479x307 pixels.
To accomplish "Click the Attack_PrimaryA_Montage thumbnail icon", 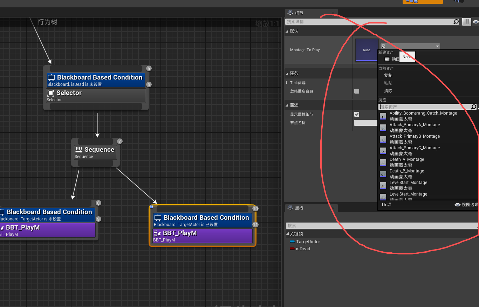I will pyautogui.click(x=383, y=128).
